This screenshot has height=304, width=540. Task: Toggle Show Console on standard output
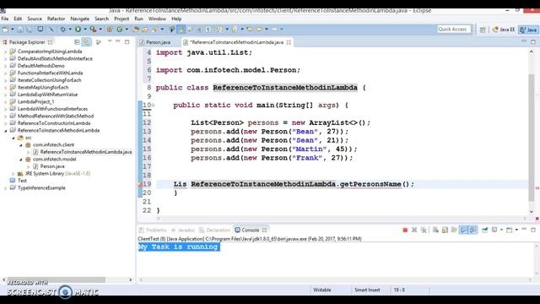tap(463, 230)
